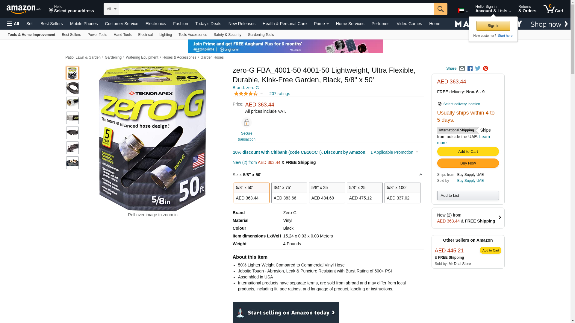Open the cart icon
Image resolution: width=575 pixels, height=323 pixels.
553,9
